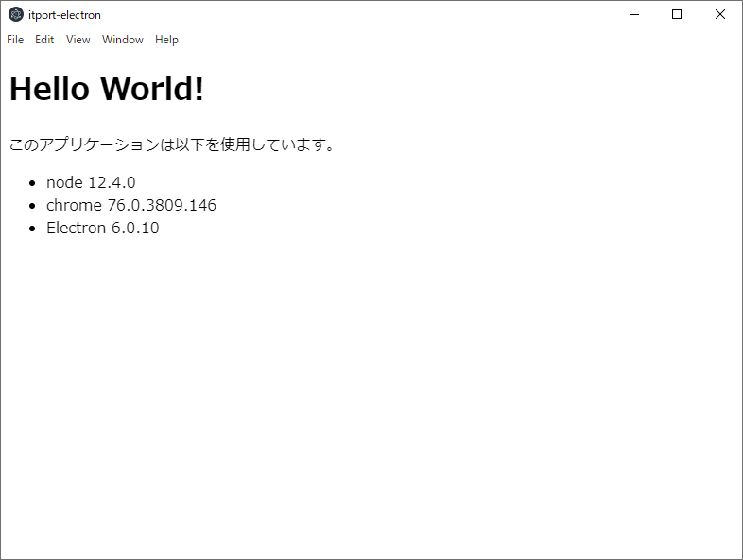Click the itport-electron window title text
743x560 pixels.
tap(64, 15)
